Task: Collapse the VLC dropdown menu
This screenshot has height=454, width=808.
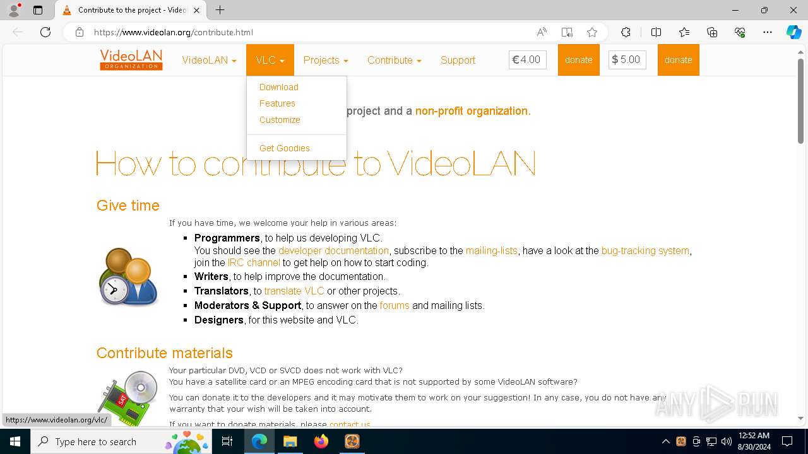Action: 270,60
